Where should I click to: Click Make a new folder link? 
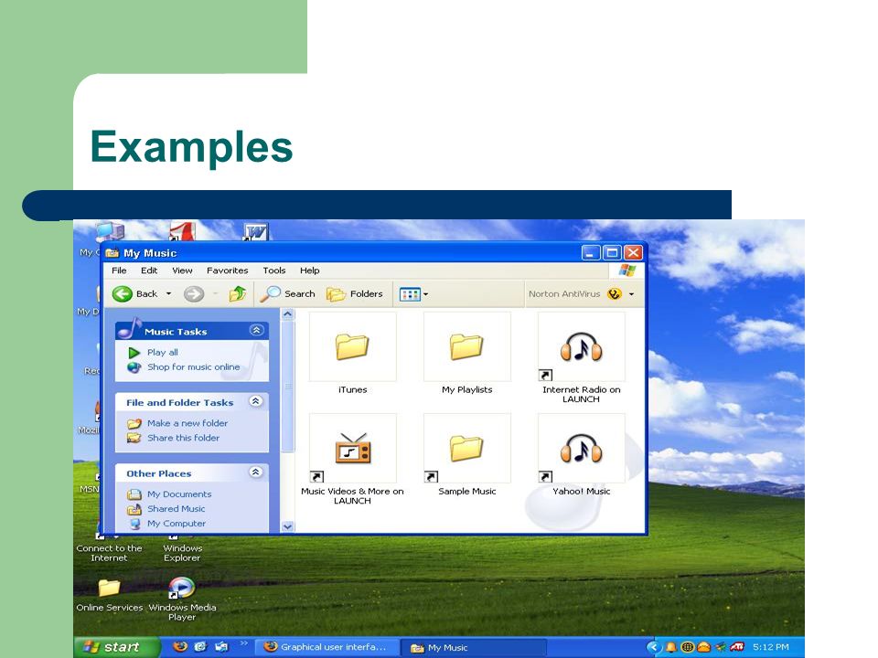pyautogui.click(x=187, y=423)
